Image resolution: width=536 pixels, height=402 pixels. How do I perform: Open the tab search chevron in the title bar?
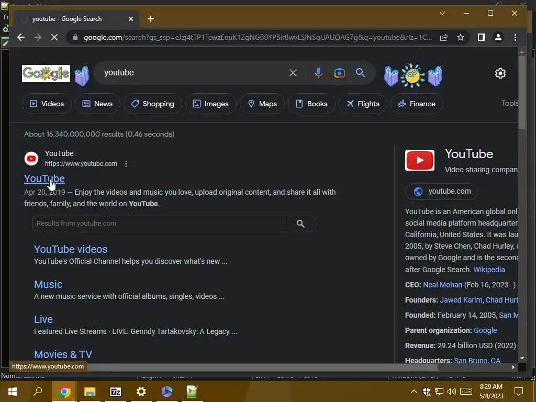pos(442,13)
